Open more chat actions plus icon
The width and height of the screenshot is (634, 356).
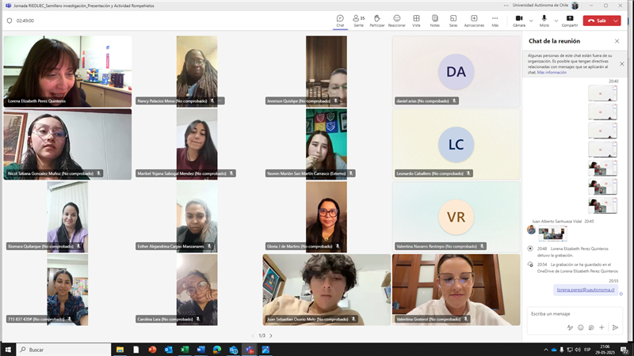point(602,328)
